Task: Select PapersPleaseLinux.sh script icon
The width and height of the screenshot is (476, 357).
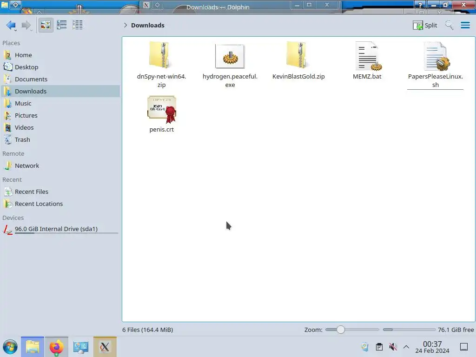Action: [x=436, y=56]
